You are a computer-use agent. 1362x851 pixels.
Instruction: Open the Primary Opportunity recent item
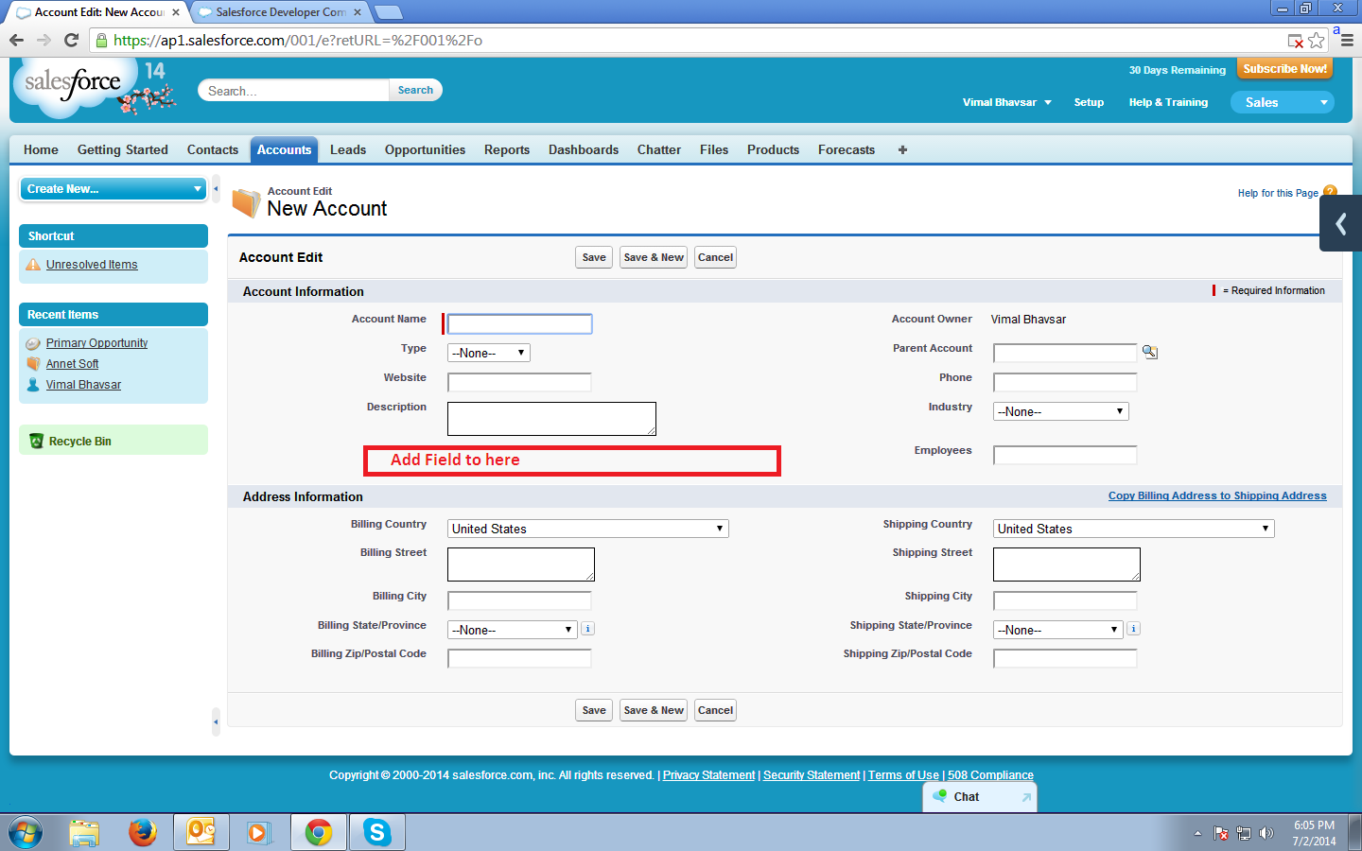coord(96,343)
